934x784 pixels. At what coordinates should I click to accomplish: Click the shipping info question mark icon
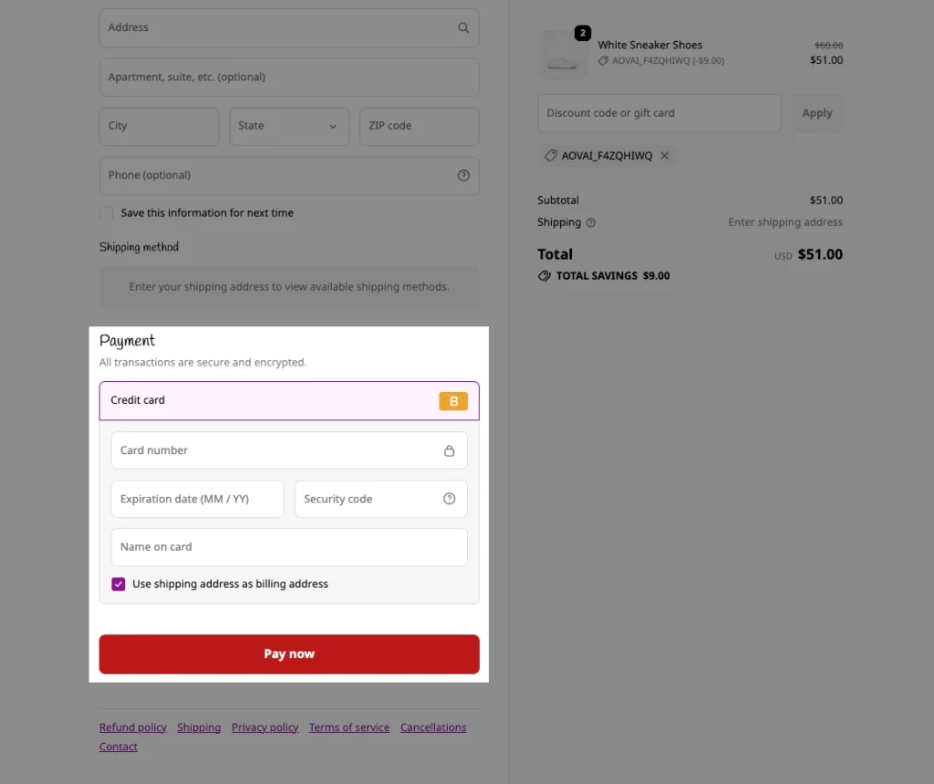pyautogui.click(x=590, y=222)
